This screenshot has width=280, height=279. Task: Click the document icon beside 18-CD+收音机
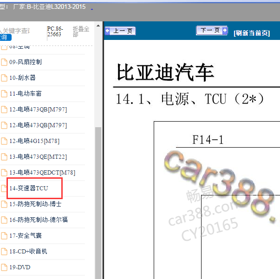(x=4, y=252)
